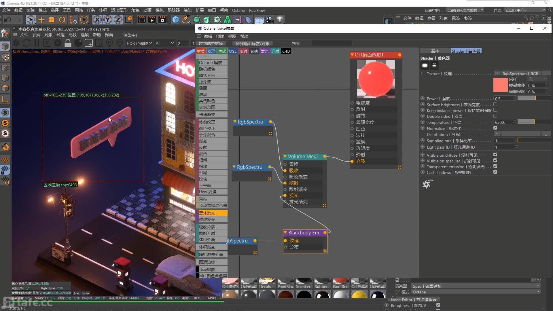Image resolution: width=553 pixels, height=311 pixels.
Task: Toggle the X axis lock
Action: (97, 20)
